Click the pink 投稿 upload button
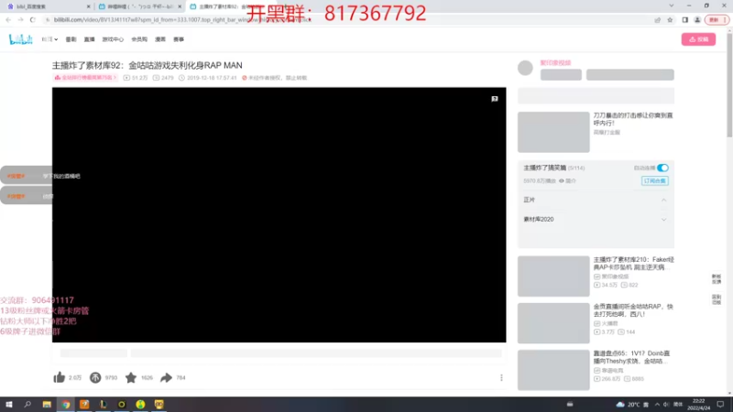Screen dimensions: 733x412 [x=698, y=39]
